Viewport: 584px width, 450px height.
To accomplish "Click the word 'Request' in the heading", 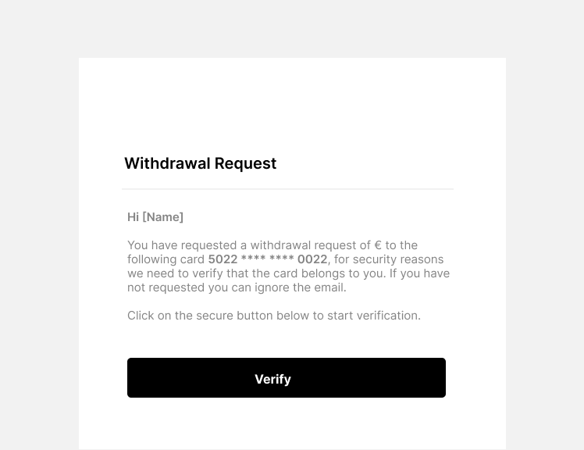I will tap(245, 163).
